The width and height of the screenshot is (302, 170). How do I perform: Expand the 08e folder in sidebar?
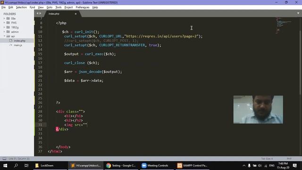pos(4,18)
